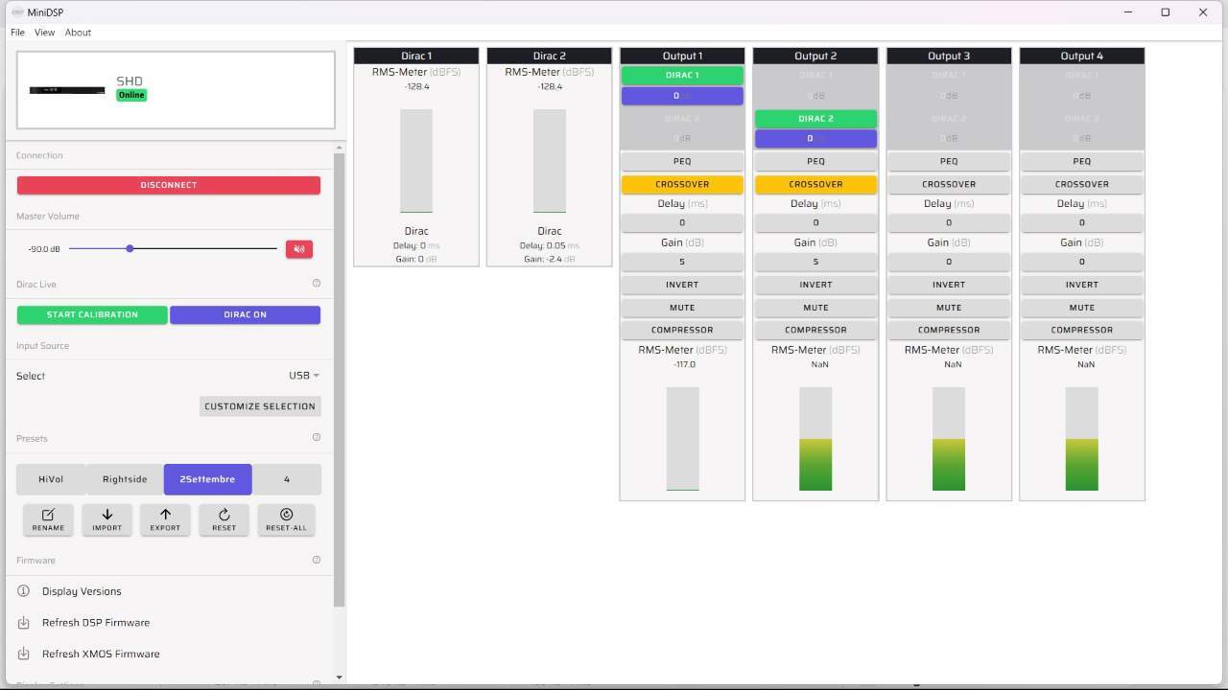Toggle INVERT on Output 2
Screen dimensions: 1228x690
(x=815, y=285)
